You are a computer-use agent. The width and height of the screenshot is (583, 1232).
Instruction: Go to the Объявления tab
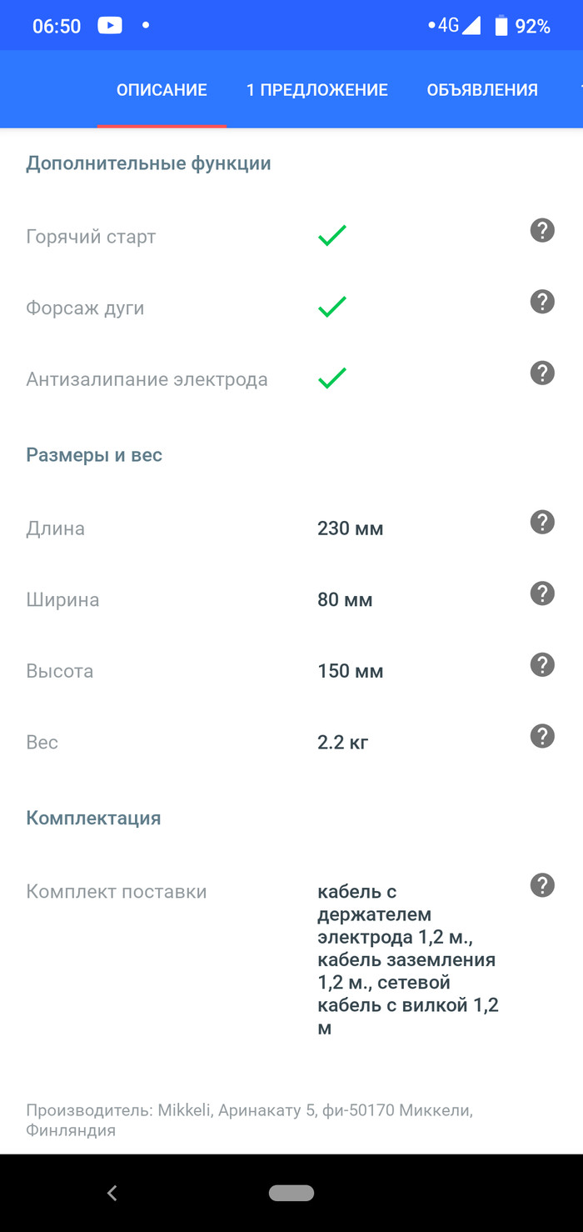tap(482, 90)
